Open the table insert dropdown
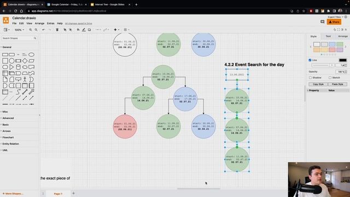 click(126, 30)
